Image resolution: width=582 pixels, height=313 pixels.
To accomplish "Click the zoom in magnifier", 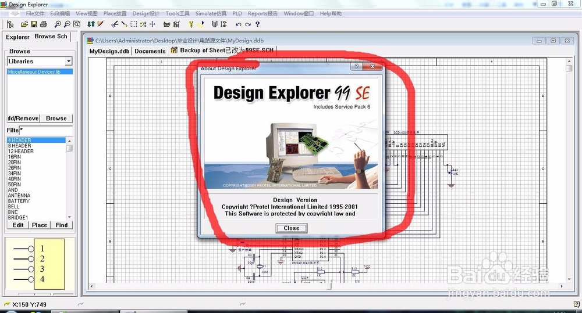I will click(58, 24).
